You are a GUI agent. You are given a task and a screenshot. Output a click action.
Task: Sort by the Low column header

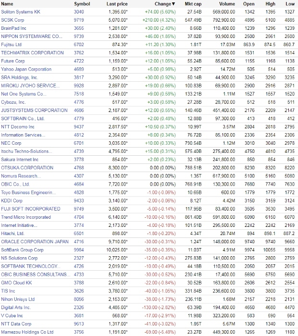tap(290, 4)
